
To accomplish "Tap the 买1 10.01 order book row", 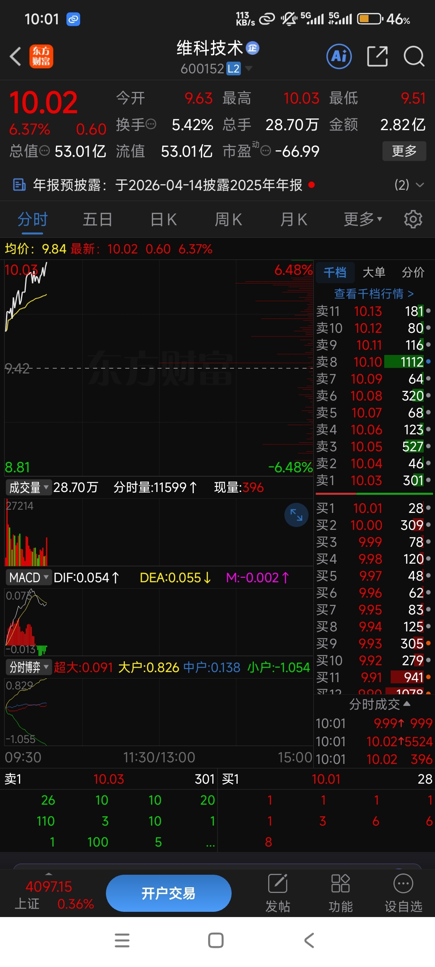I will [374, 508].
